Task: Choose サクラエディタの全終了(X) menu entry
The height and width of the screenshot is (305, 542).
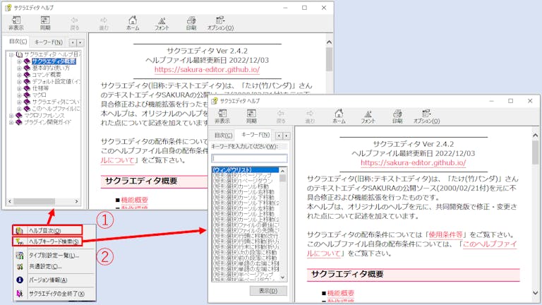Action: [54, 294]
